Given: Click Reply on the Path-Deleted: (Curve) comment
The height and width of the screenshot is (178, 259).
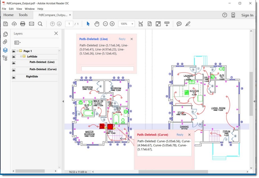Looking at the screenshot, I should pyautogui.click(x=180, y=135).
